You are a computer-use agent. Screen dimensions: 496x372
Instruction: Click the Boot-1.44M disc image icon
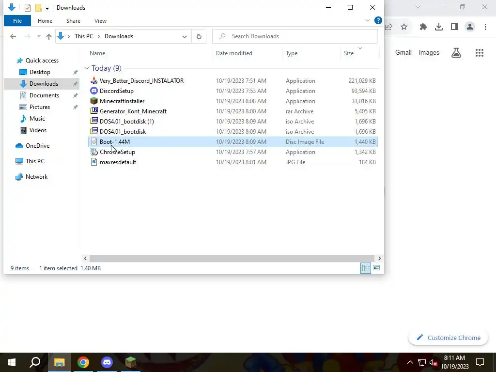93,142
